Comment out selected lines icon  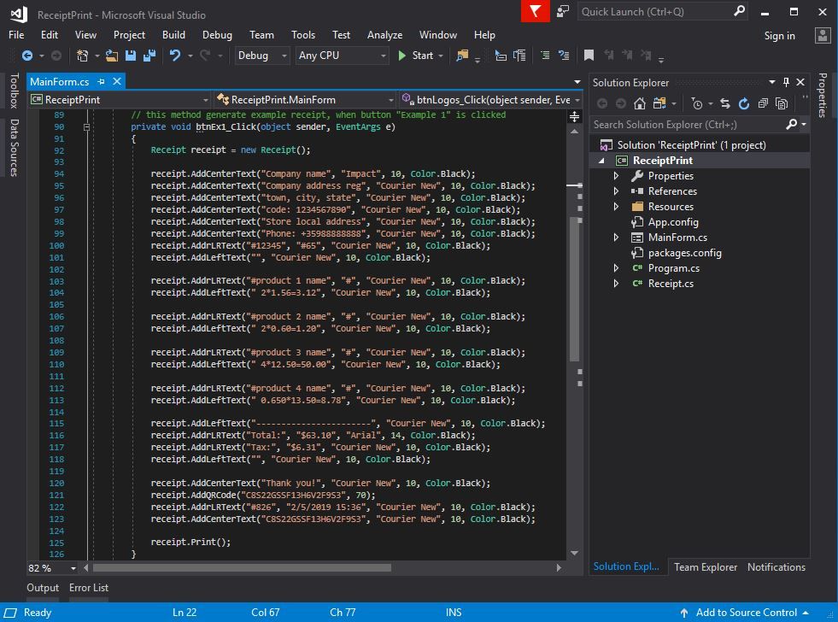point(545,56)
